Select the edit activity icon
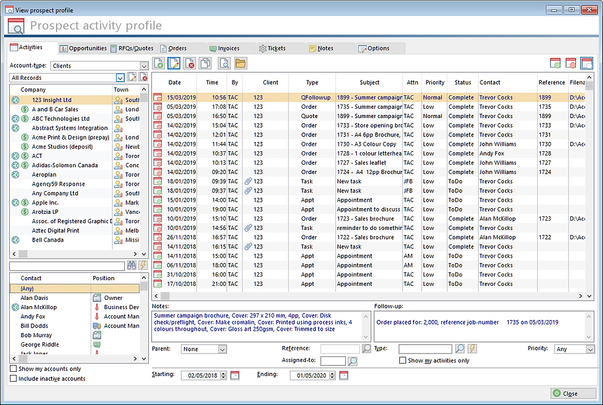 tap(174, 63)
